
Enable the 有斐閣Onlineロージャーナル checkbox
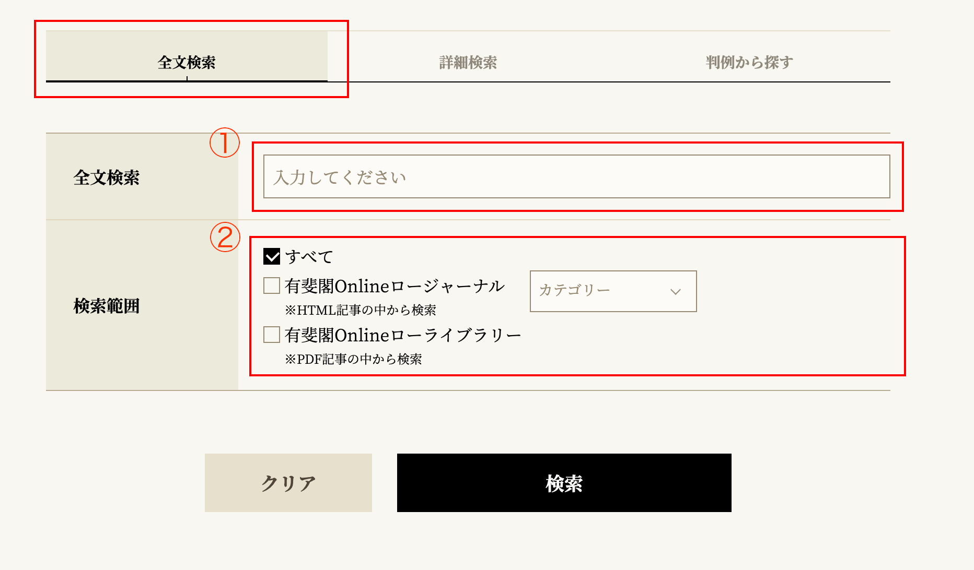[272, 286]
